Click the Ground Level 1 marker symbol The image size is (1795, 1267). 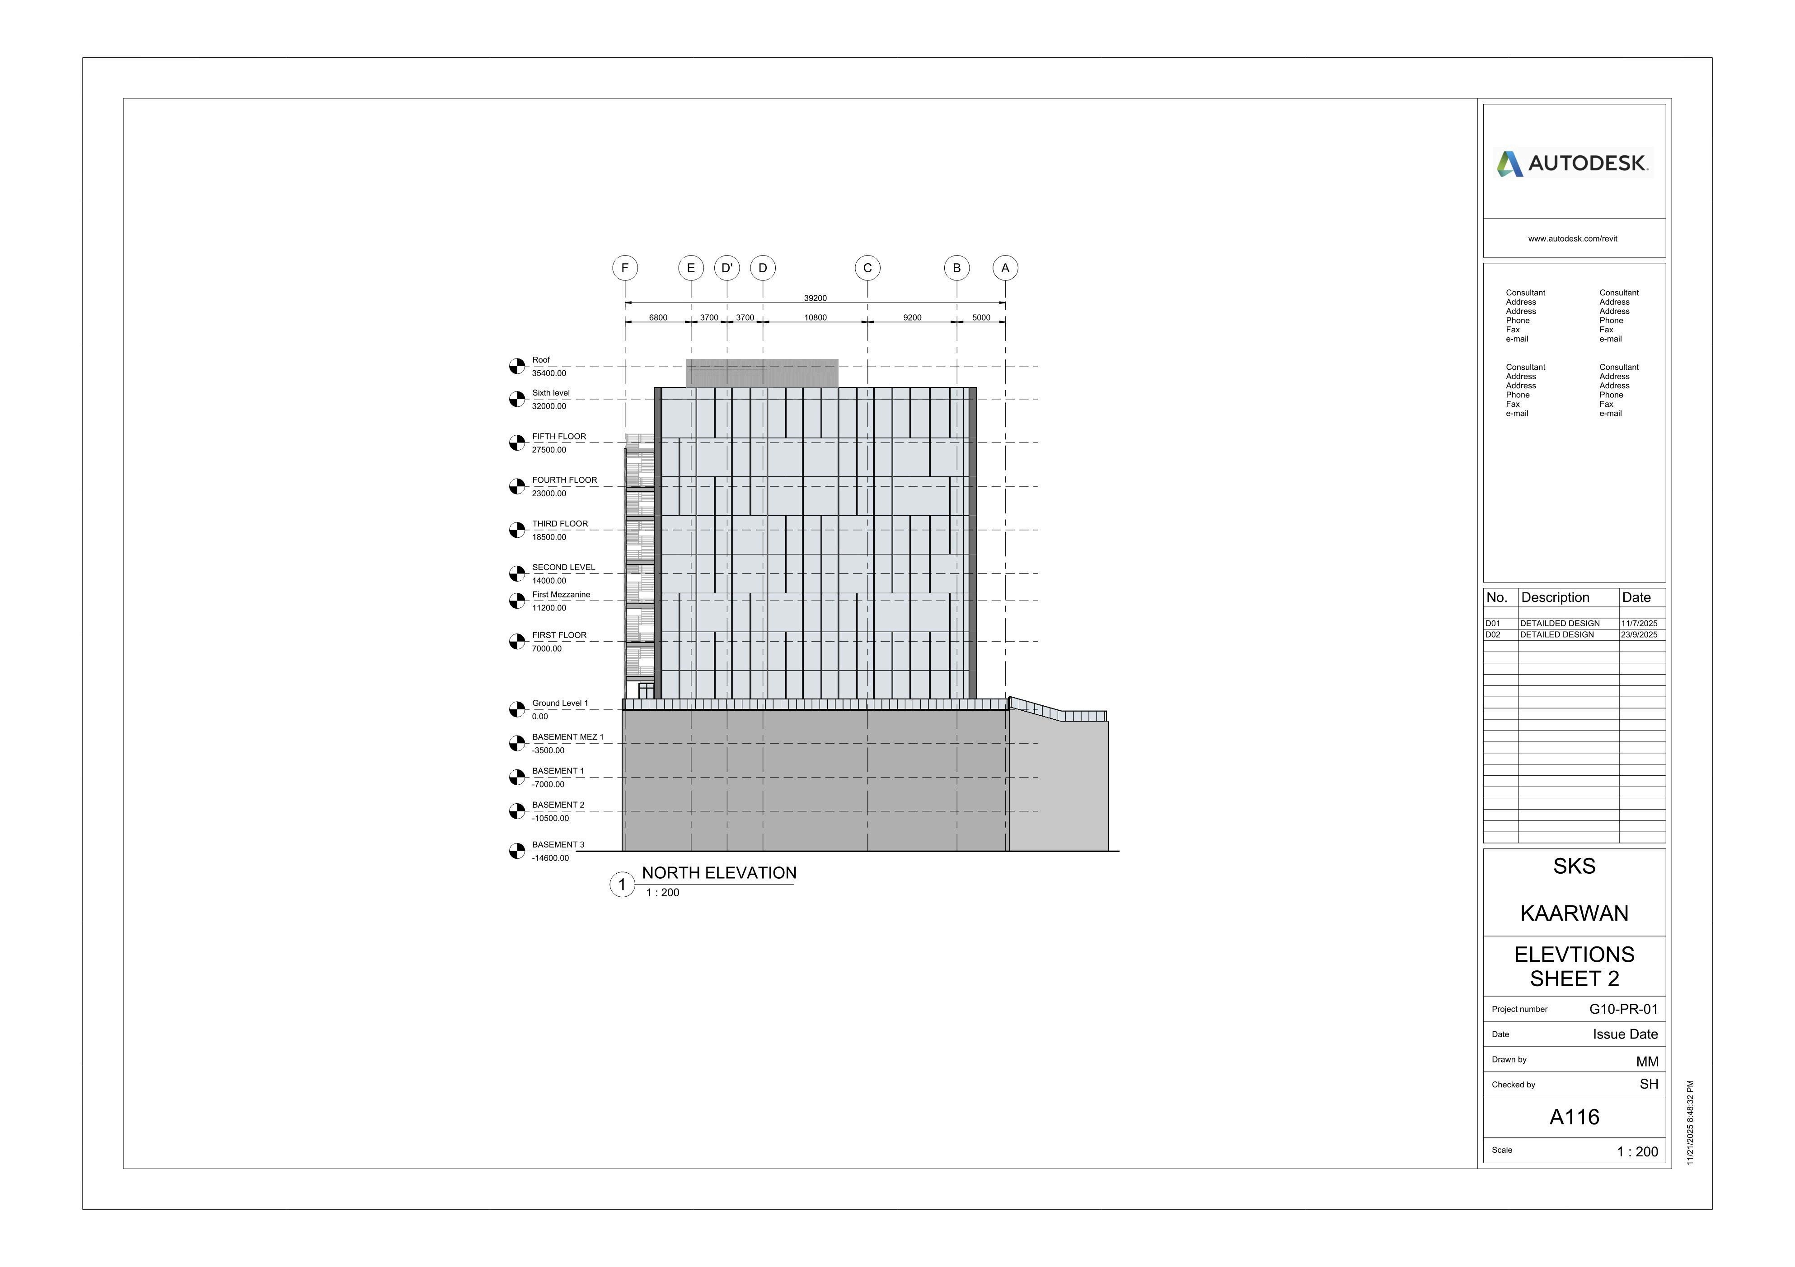pos(518,709)
